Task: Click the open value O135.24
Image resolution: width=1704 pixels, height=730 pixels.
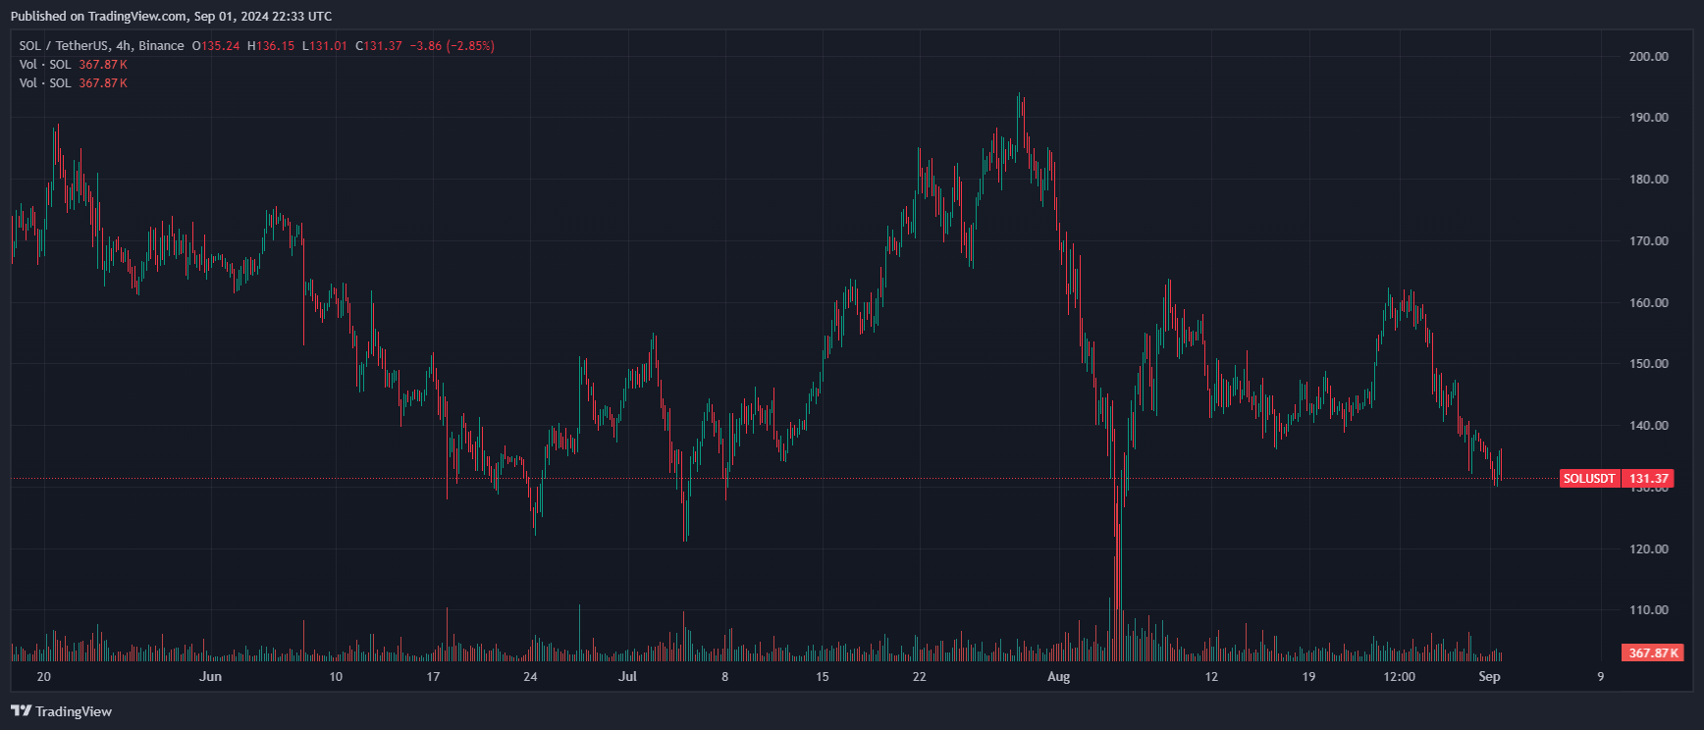Action: click(216, 46)
